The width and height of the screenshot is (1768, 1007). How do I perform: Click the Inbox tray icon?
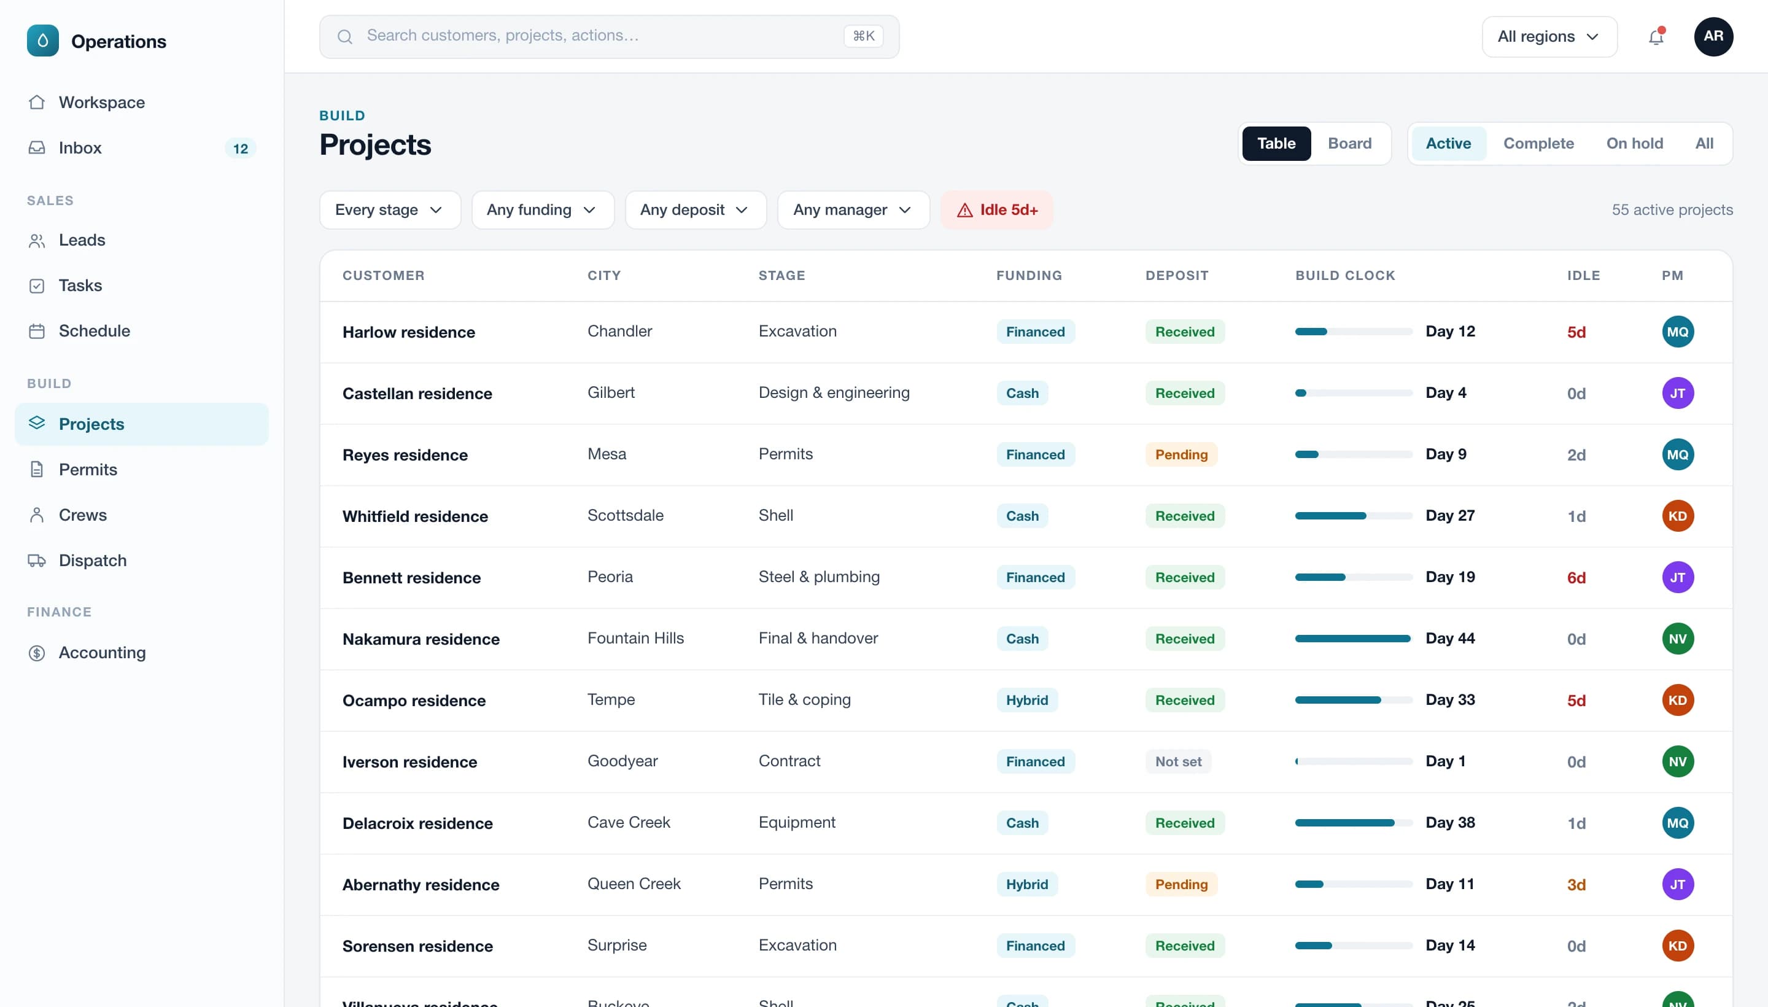coord(37,148)
